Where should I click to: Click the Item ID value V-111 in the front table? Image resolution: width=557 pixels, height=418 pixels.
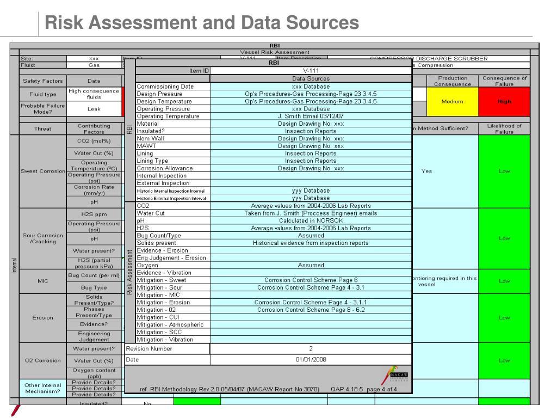point(311,71)
